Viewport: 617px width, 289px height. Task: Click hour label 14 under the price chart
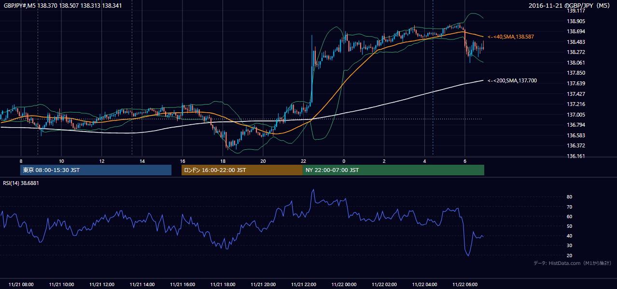tap(142, 161)
